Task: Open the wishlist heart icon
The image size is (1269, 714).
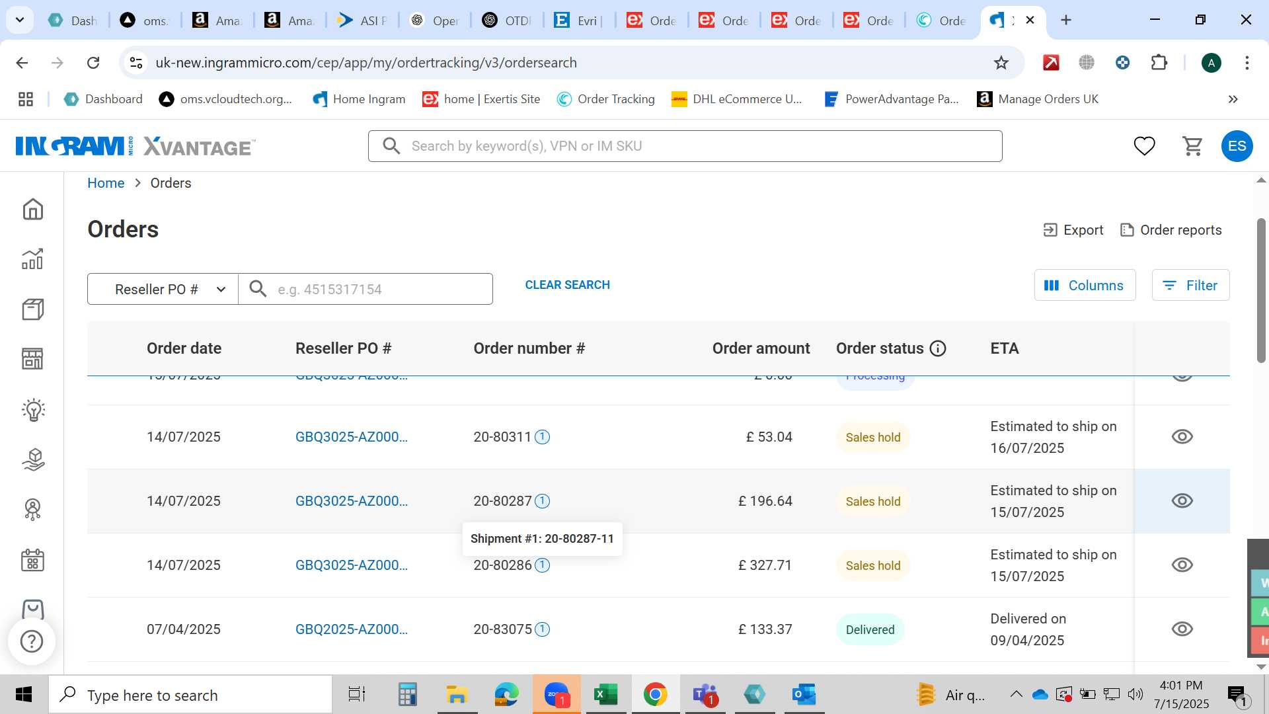Action: coord(1144,146)
